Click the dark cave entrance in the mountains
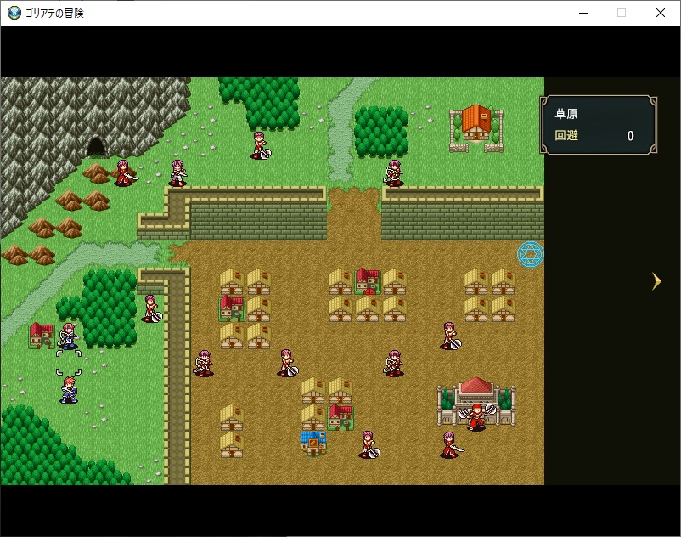 [96, 147]
